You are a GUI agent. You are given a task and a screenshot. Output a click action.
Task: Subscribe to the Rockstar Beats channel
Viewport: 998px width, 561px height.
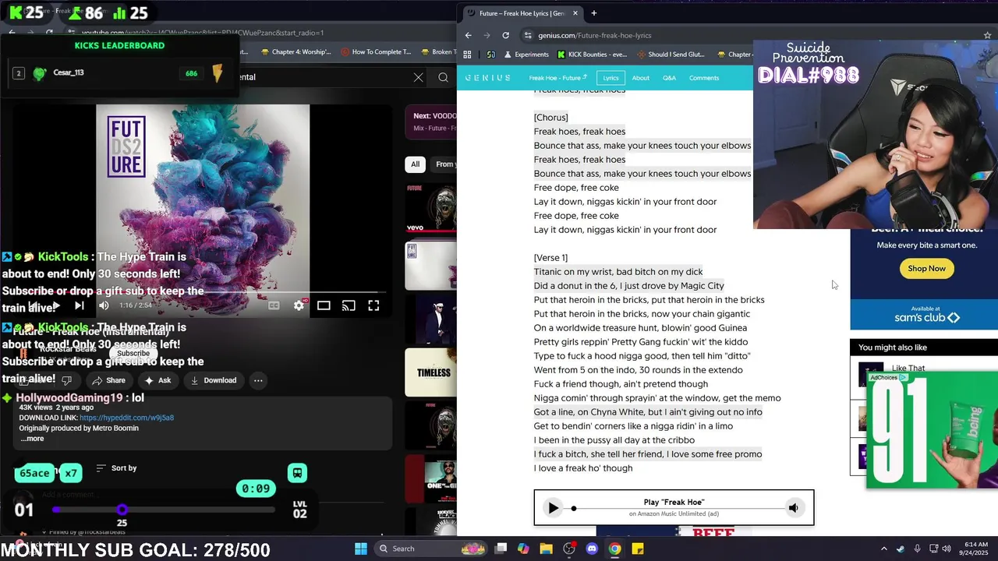tap(133, 353)
